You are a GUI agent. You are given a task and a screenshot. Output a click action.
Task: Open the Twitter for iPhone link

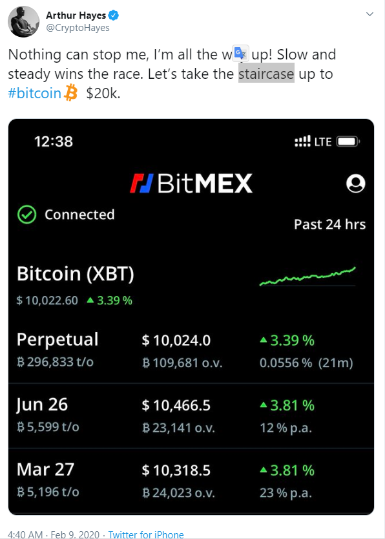(x=146, y=534)
